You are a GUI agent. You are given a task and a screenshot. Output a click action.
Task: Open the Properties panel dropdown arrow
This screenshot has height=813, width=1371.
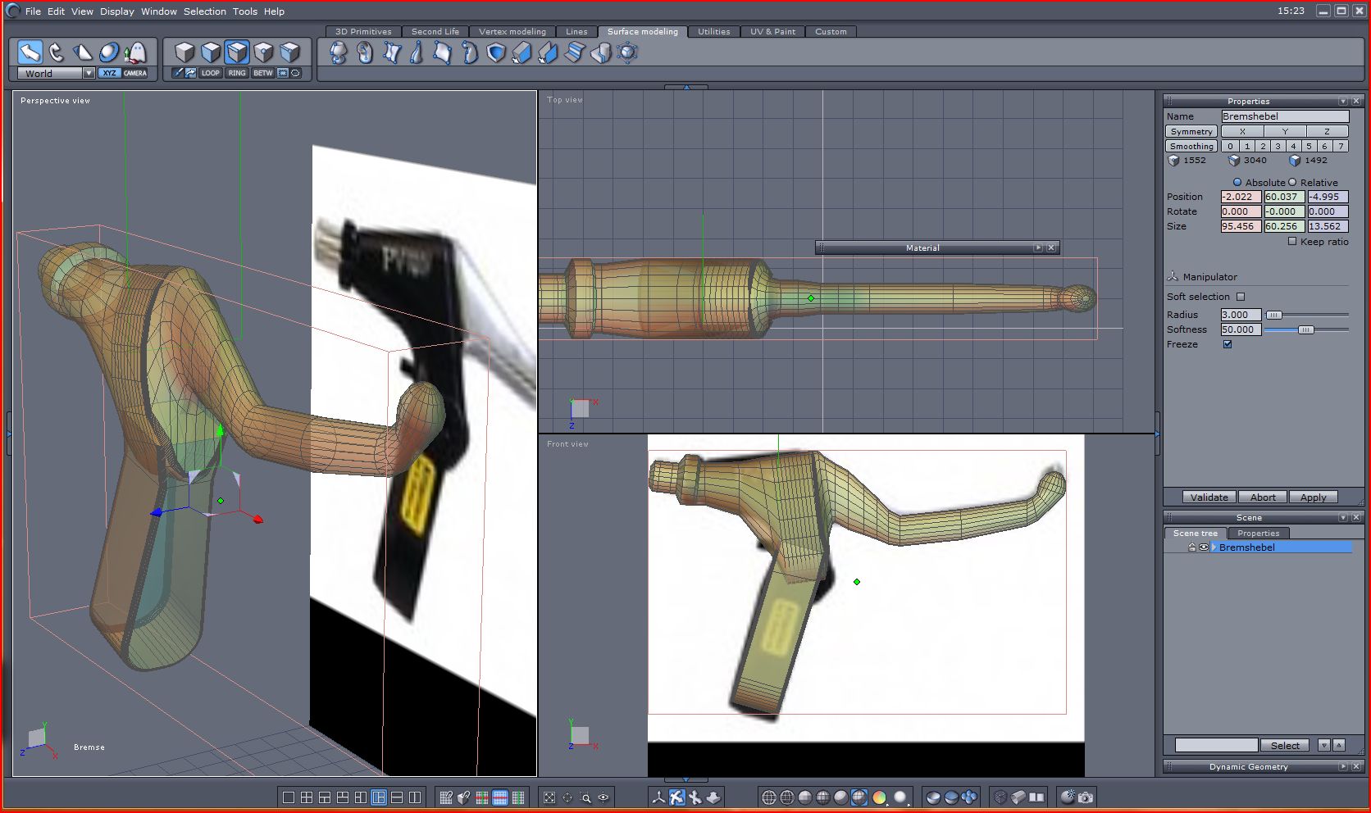(1342, 102)
